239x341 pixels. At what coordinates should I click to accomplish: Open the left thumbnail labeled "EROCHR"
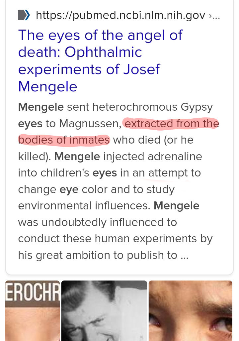(32, 311)
